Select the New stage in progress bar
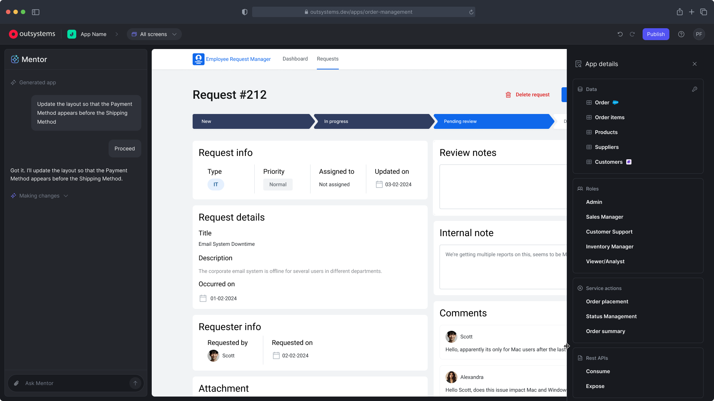The height and width of the screenshot is (401, 714). tap(253, 121)
